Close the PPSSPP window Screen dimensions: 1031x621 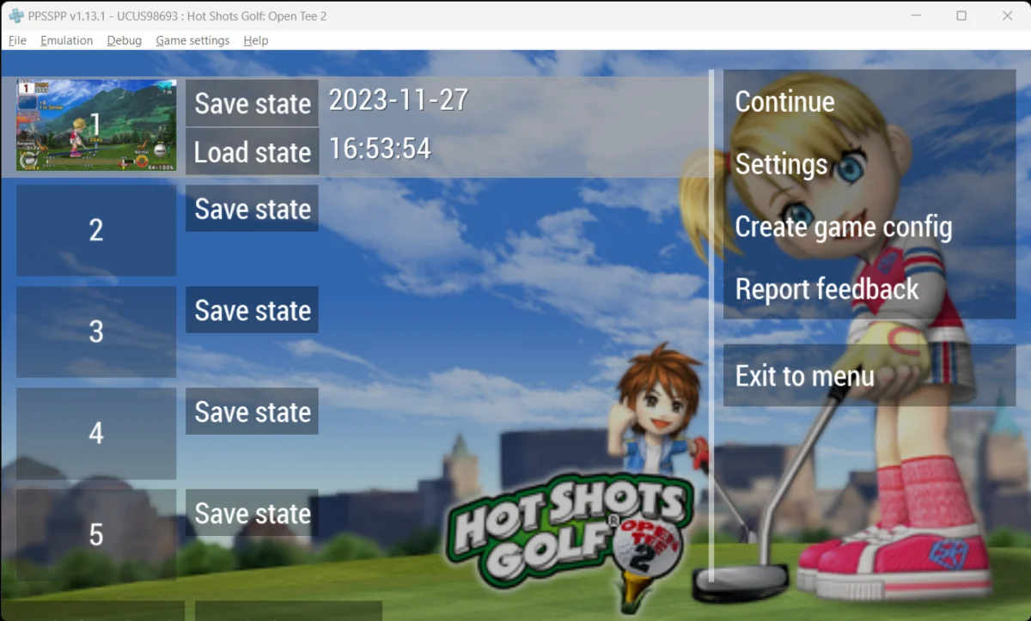click(1008, 15)
